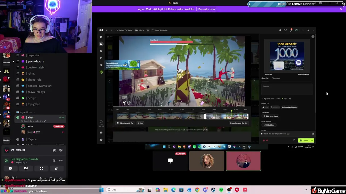Collapse the Yayın Odası category
The width and height of the screenshot is (346, 194).
click(x=25, y=112)
